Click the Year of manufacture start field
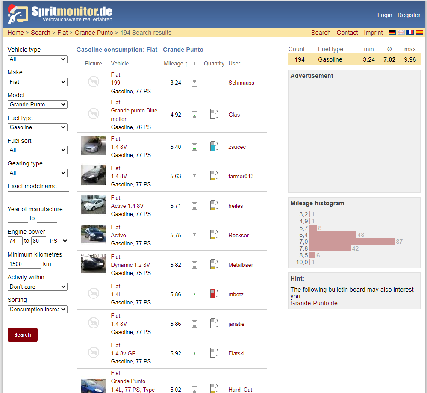The image size is (427, 393). point(18,218)
